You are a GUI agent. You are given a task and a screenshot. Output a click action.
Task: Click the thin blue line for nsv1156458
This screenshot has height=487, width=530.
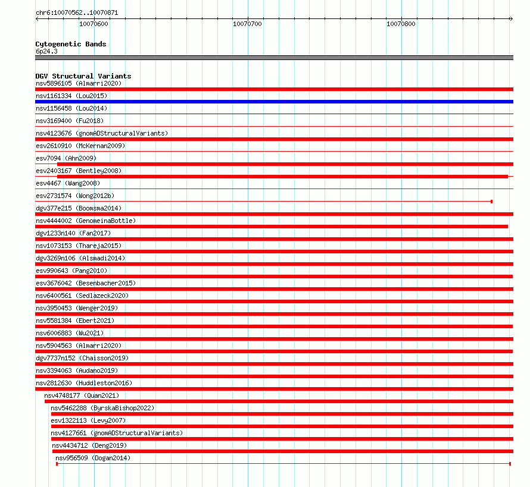(274, 114)
